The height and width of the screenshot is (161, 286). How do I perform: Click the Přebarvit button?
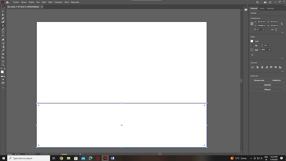point(267,89)
